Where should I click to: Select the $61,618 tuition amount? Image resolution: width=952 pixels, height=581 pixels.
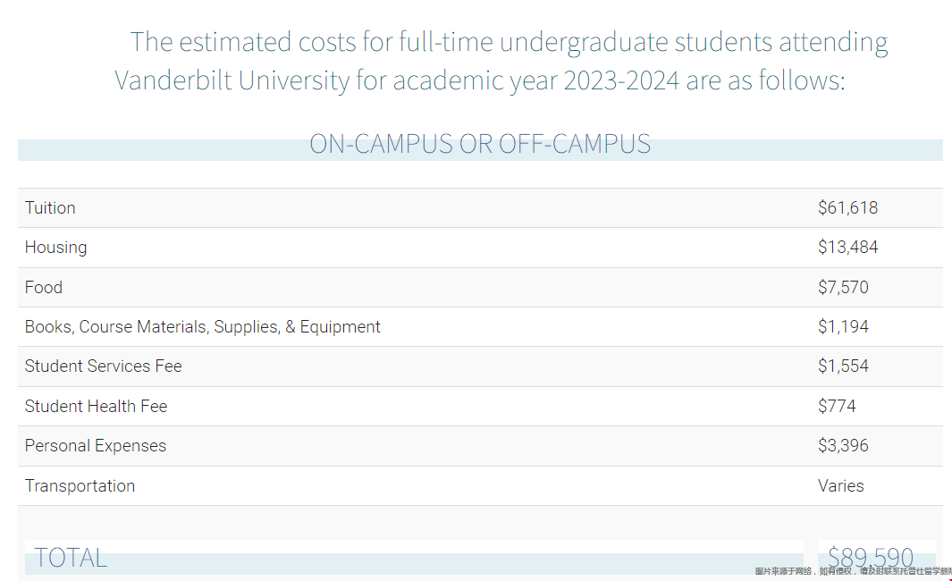pos(847,207)
